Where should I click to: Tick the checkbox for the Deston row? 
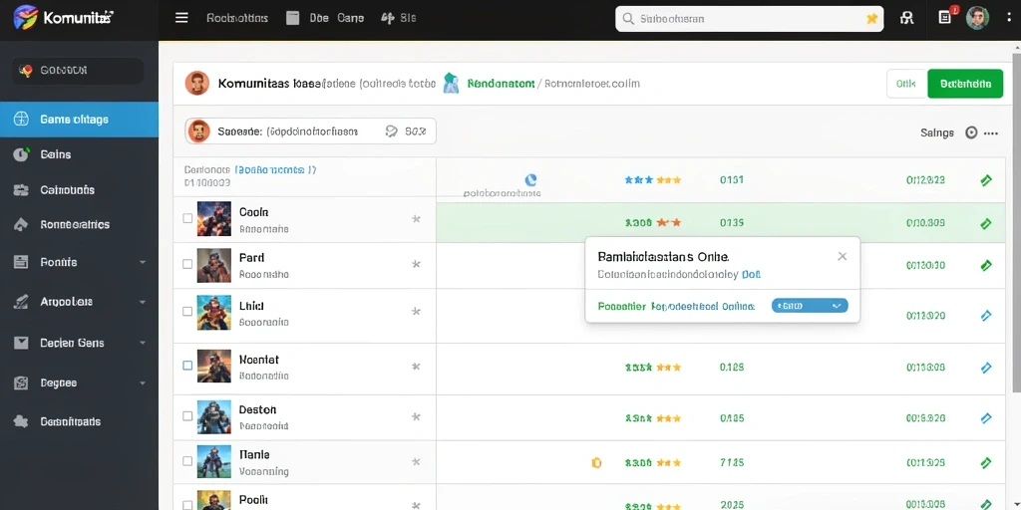(x=187, y=415)
